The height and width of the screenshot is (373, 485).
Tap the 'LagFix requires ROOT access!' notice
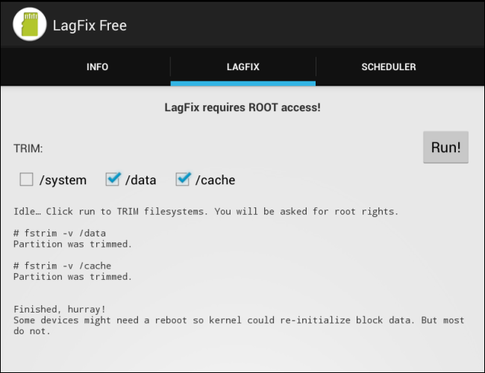pos(242,107)
